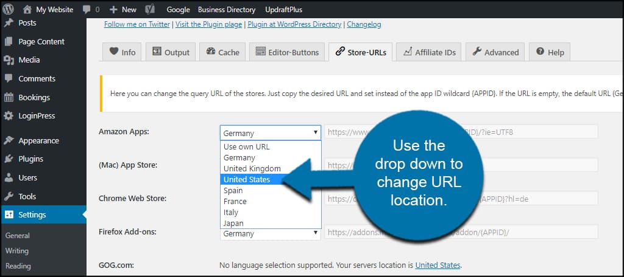Viewport: 624px width, 277px height.
Task: Click the question mark icon on Help tab
Action: [540, 51]
